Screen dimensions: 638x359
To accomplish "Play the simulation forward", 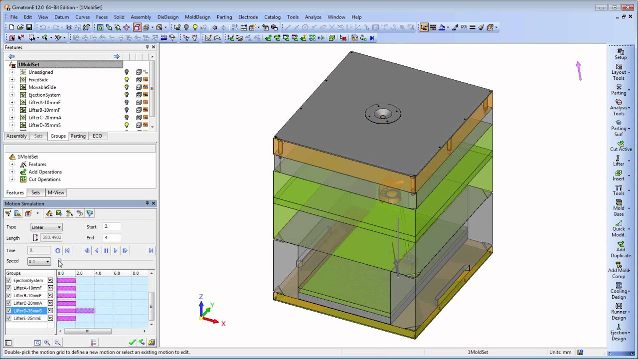I will pyautogui.click(x=116, y=251).
